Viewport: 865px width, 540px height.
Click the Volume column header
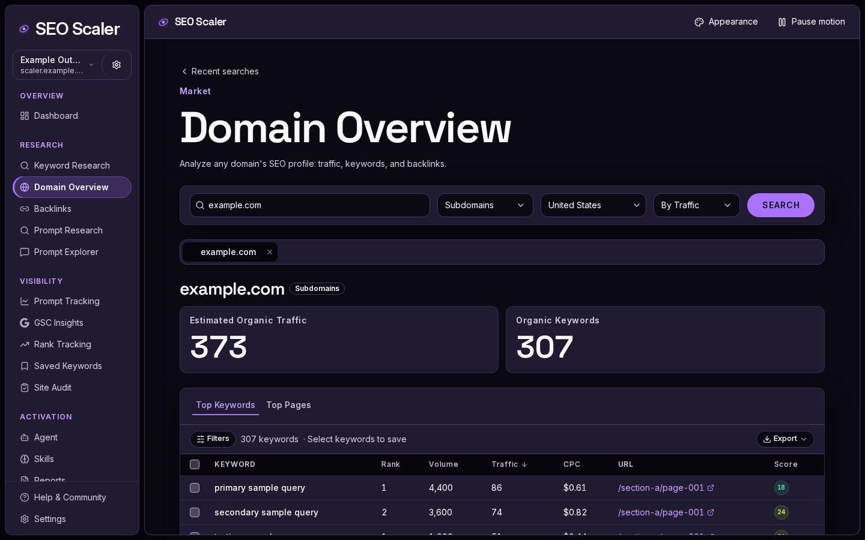coord(443,464)
